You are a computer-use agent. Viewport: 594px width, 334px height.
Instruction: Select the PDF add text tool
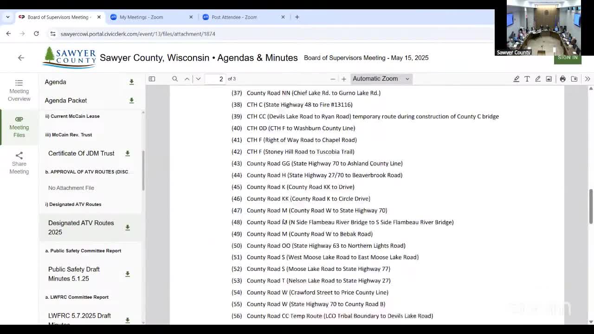pos(527,79)
